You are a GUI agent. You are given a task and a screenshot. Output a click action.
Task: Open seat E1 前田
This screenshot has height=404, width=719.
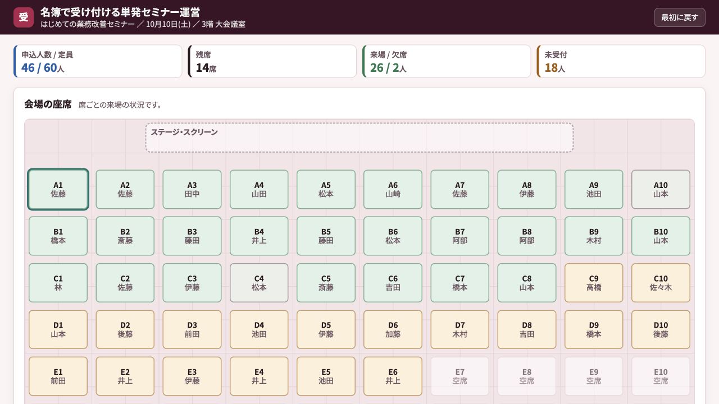tap(58, 376)
